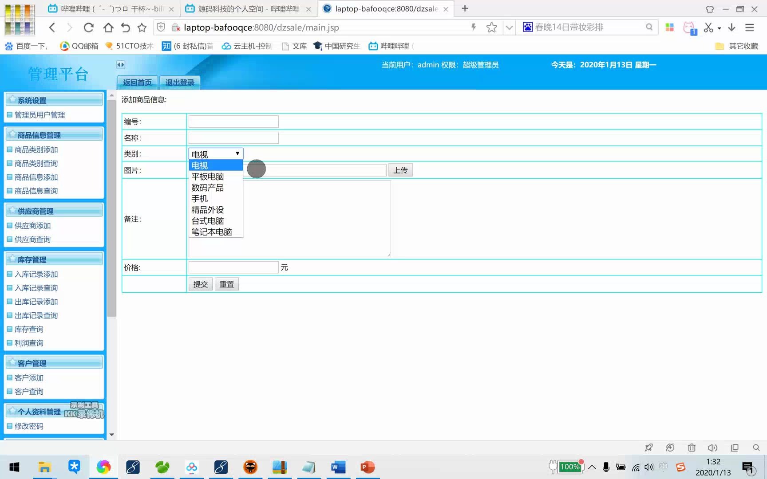Open PowerPoint from the taskbar

(368, 467)
